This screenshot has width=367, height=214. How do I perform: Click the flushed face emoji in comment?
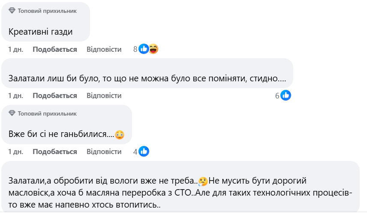click(x=120, y=134)
